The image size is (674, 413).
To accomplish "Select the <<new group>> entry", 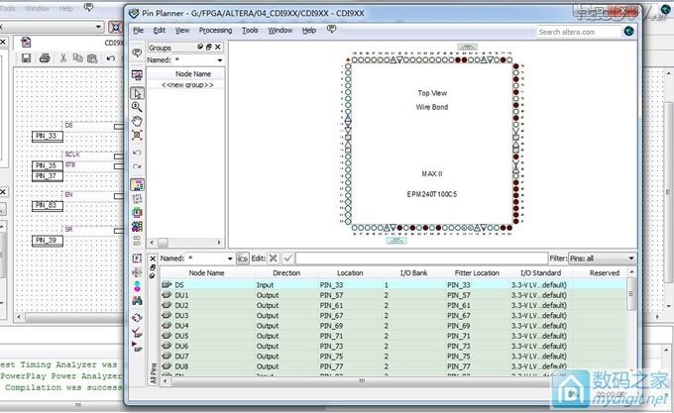I will coord(186,85).
